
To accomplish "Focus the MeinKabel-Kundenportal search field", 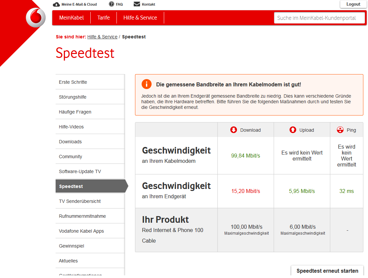I will 319,18.
